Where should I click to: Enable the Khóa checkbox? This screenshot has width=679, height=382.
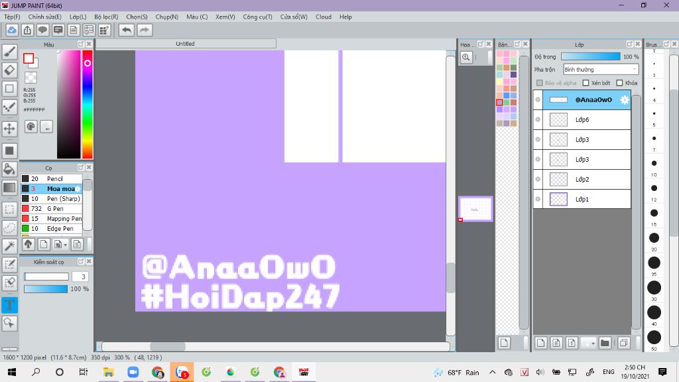(620, 83)
